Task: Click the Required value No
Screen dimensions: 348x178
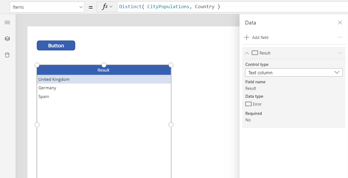Action: [x=248, y=120]
